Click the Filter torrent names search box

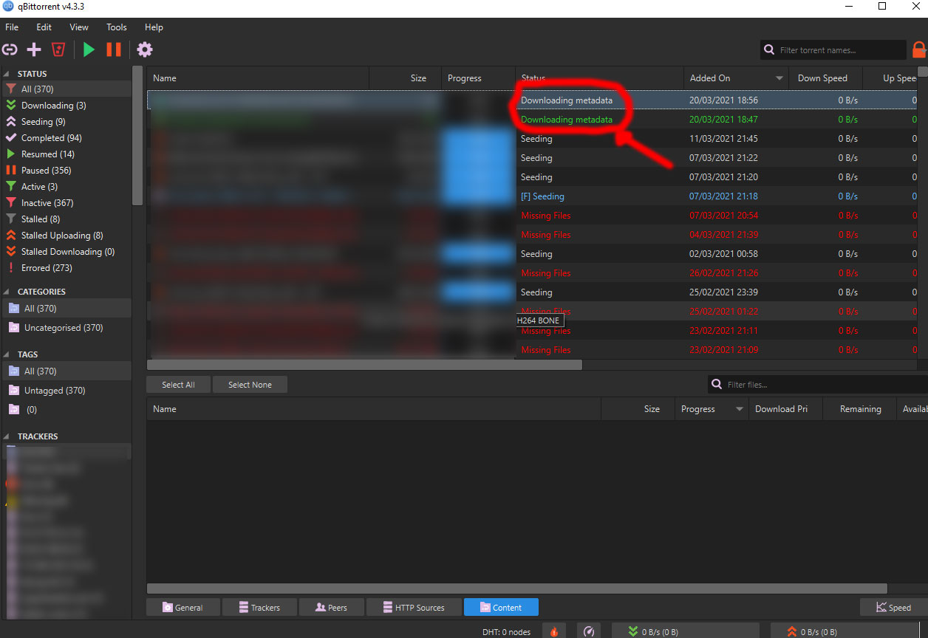tap(833, 50)
